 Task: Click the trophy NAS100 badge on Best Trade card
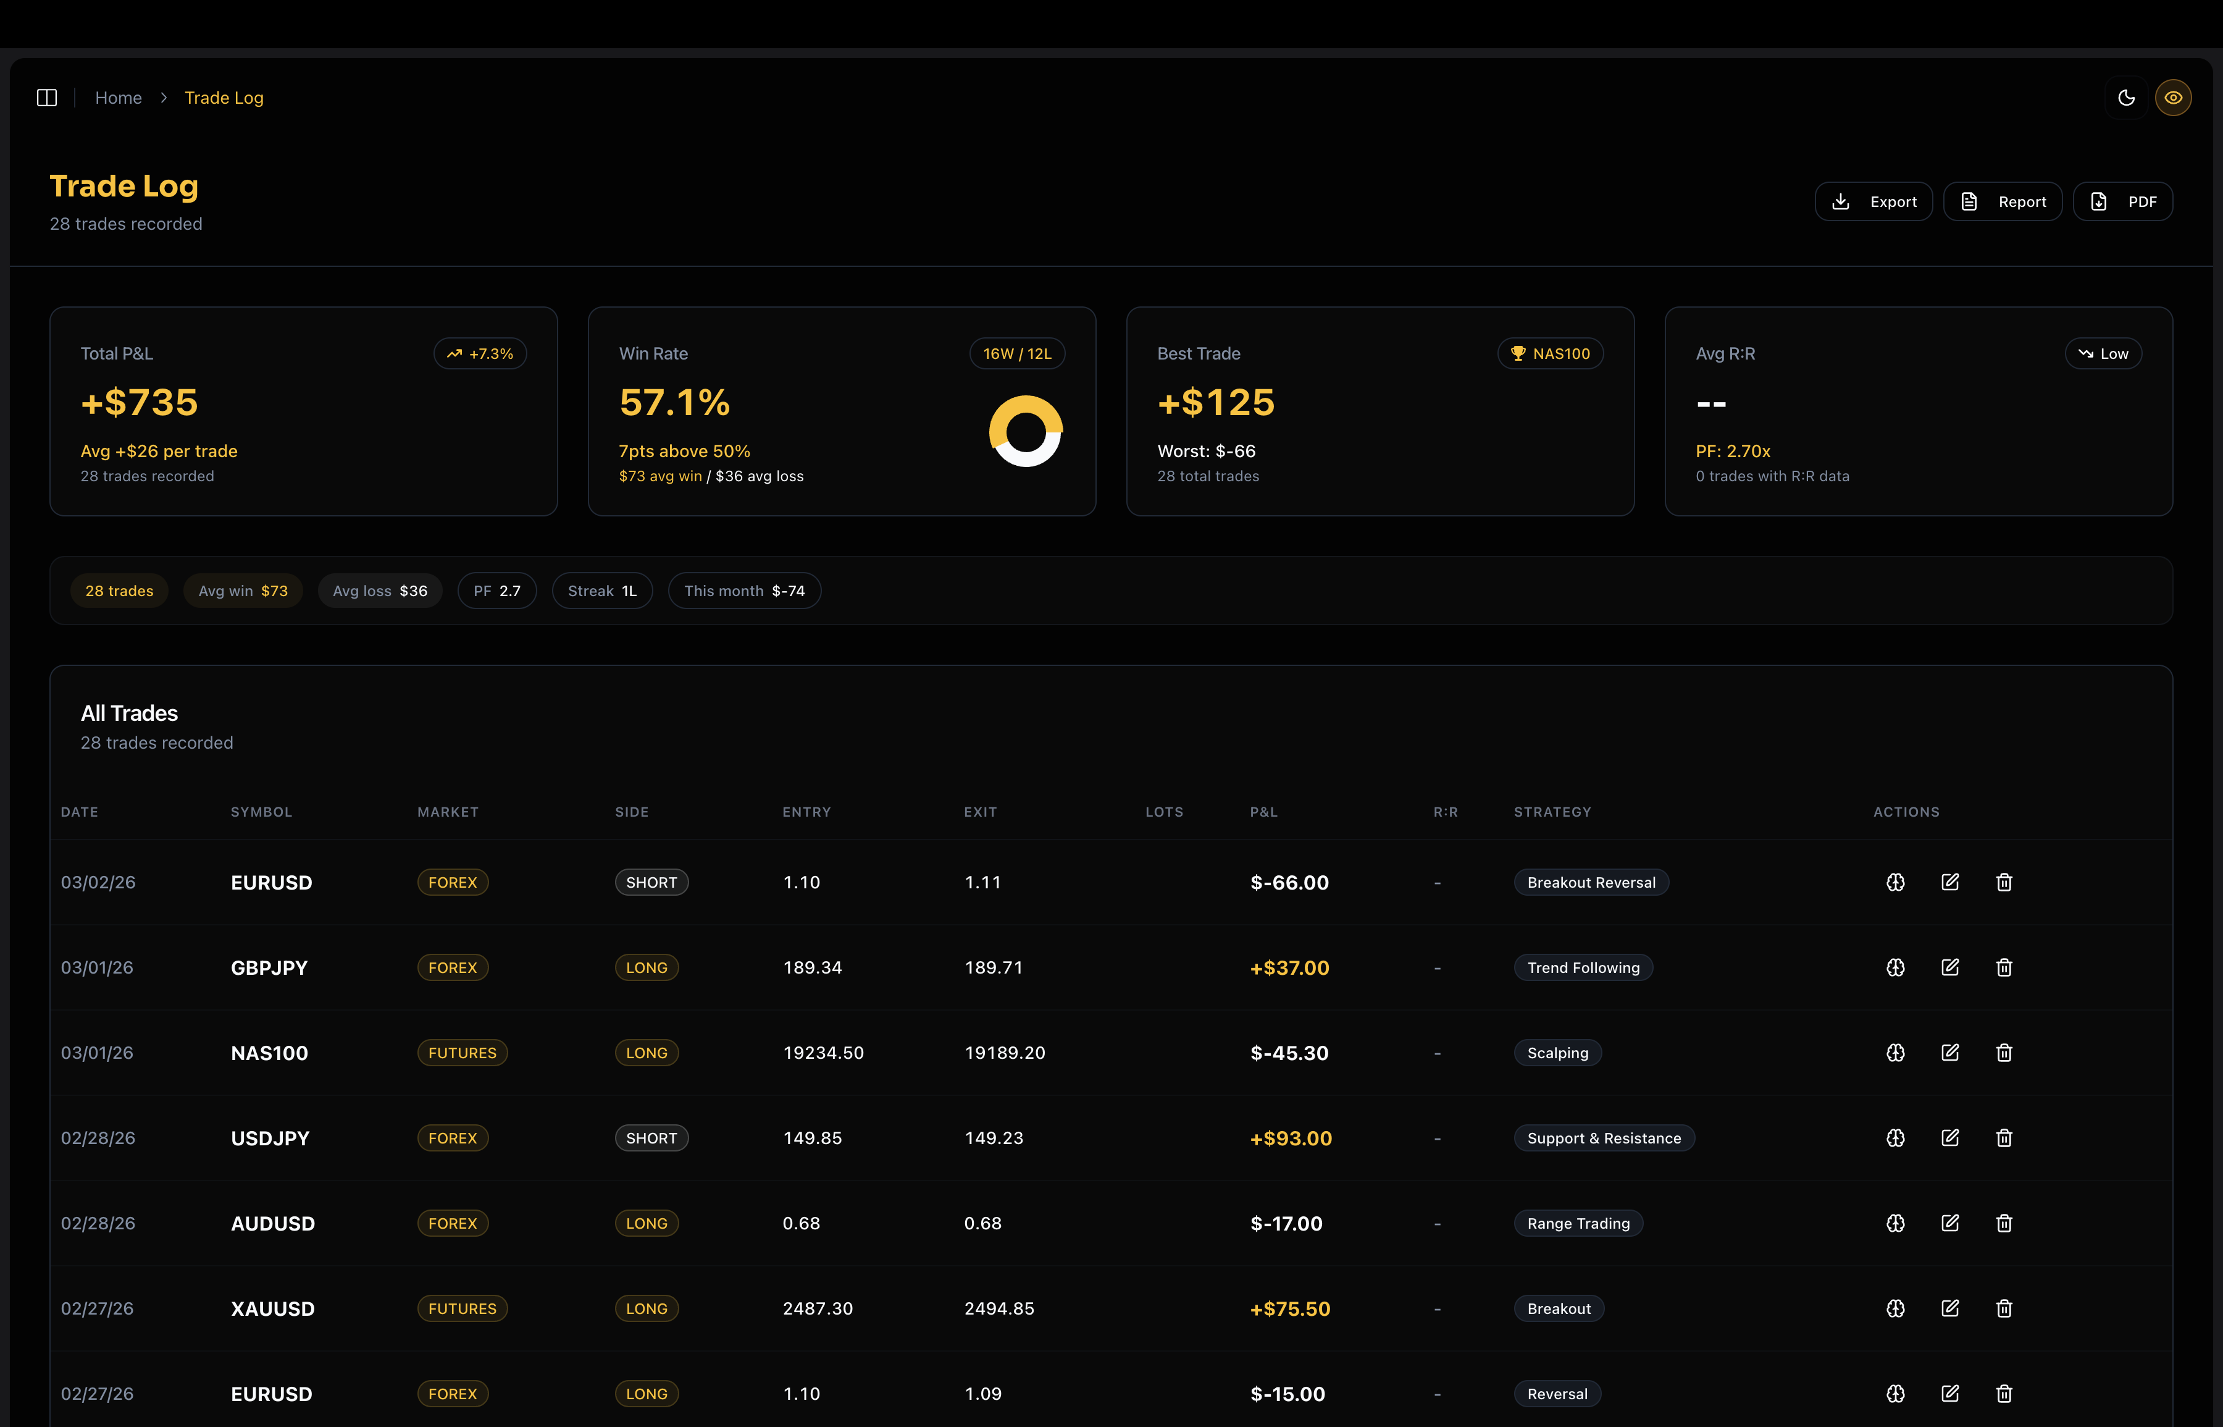click(x=1550, y=353)
